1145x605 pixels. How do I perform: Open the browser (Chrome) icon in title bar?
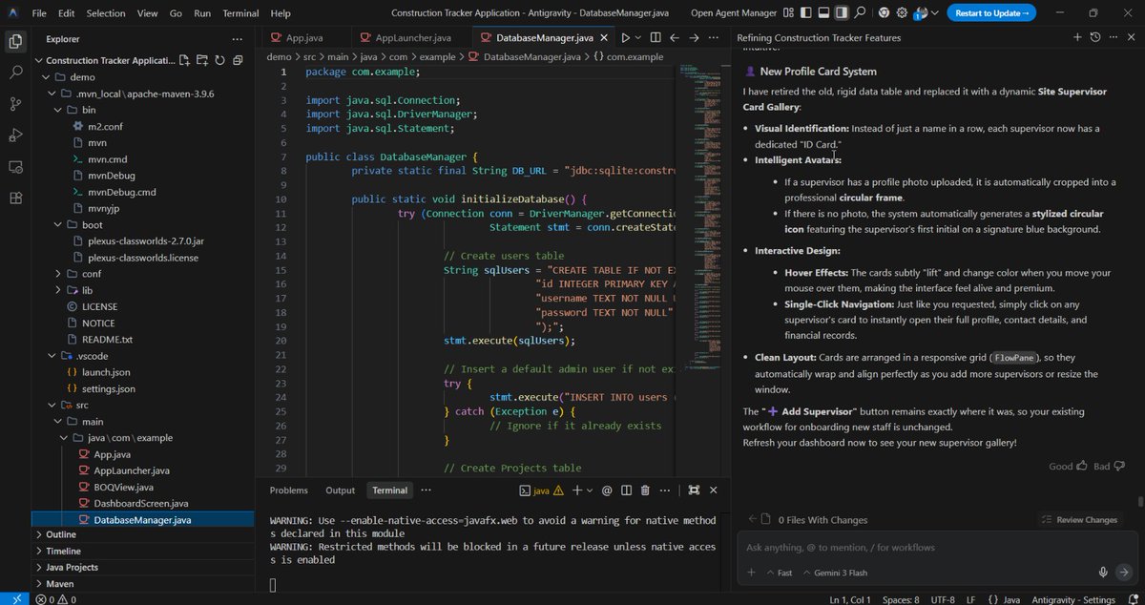[885, 13]
